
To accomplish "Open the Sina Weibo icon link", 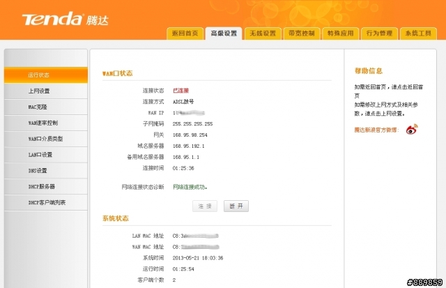I will 412,130.
